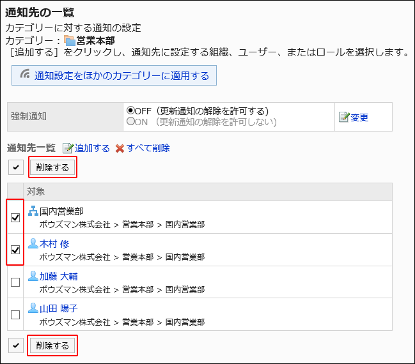
Task: Click the notification signal icon in apply button
Action: pyautogui.click(x=25, y=74)
